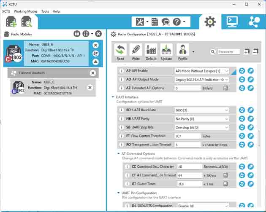Screen dimensions: 266x212
Task: Refresh the AO API Output Mode value
Action: pyautogui.click(x=242, y=79)
